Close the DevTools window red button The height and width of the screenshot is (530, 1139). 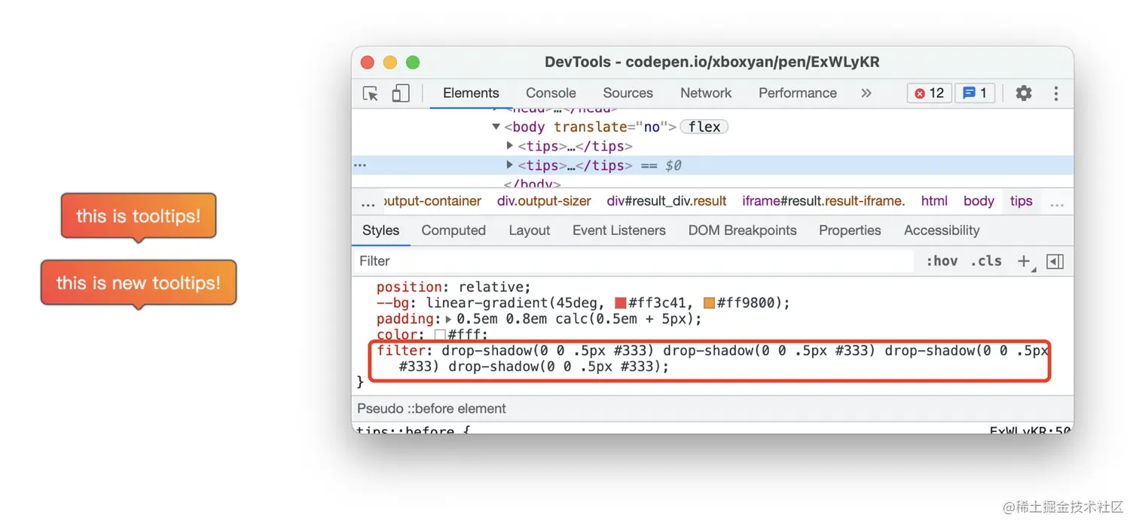pyautogui.click(x=368, y=62)
